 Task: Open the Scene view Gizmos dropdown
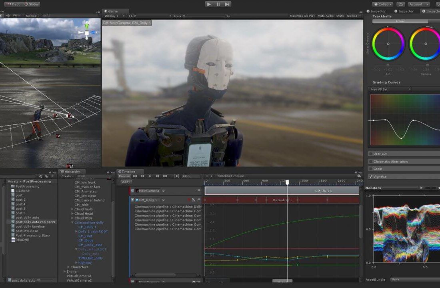point(32,16)
